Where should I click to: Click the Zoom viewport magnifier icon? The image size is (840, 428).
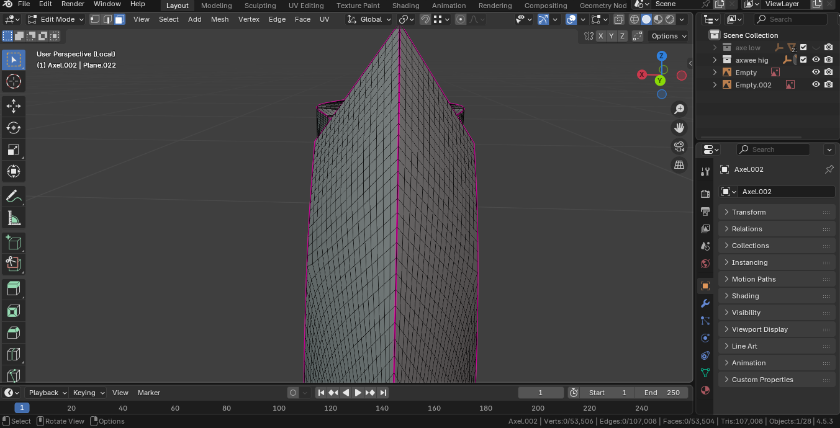point(679,109)
